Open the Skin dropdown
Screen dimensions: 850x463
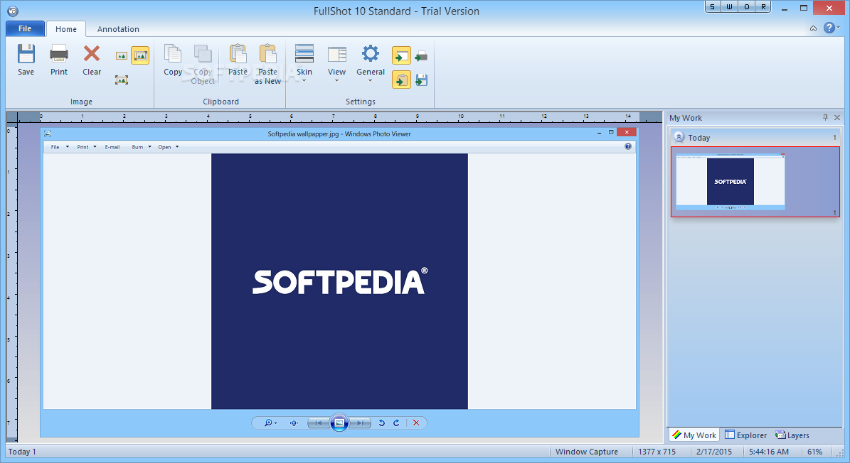click(304, 63)
